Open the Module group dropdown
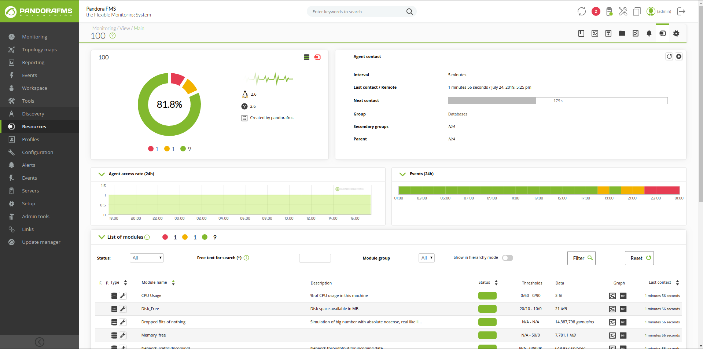The height and width of the screenshot is (349, 703). [427, 258]
